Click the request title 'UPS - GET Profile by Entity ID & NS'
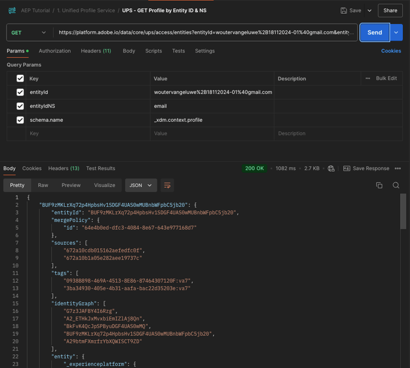This screenshot has width=410, height=368. point(164,10)
